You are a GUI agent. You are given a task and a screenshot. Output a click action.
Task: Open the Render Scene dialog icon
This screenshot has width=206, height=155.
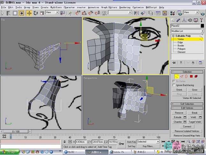point(180,13)
